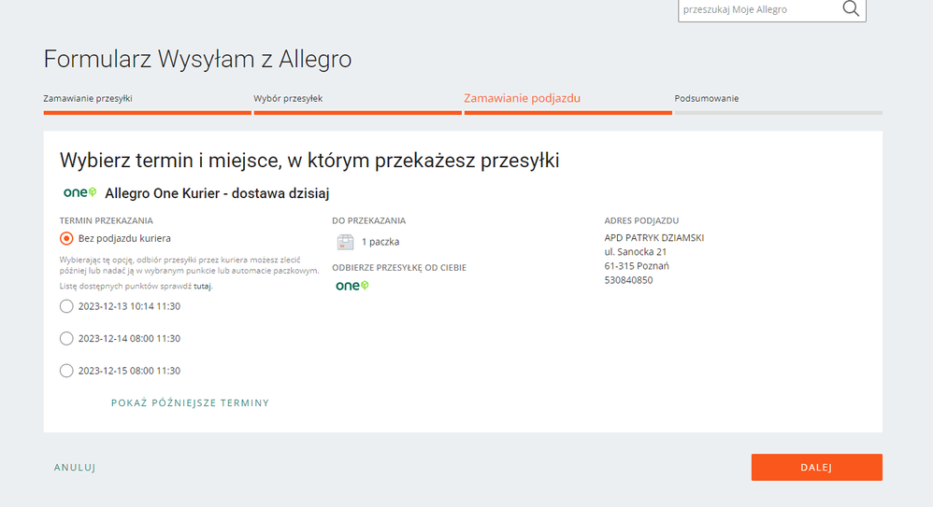Expand list with Pokaż późniejsze terminy
The height and width of the screenshot is (507, 933).
[x=190, y=402]
